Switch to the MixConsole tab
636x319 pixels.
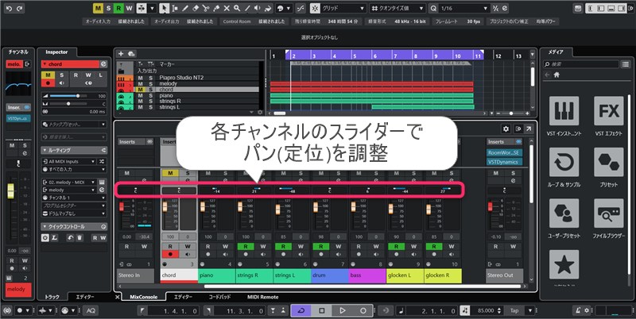(x=144, y=297)
